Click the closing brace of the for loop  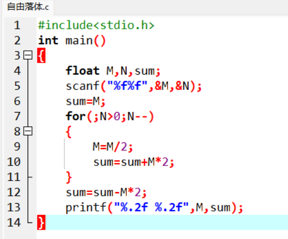tap(69, 177)
